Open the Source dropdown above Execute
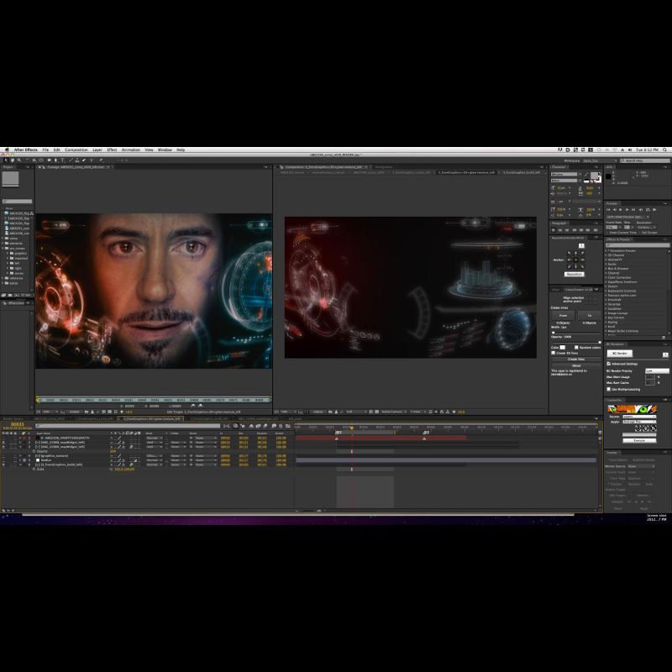Screen dimensions: 672x672 [x=639, y=417]
